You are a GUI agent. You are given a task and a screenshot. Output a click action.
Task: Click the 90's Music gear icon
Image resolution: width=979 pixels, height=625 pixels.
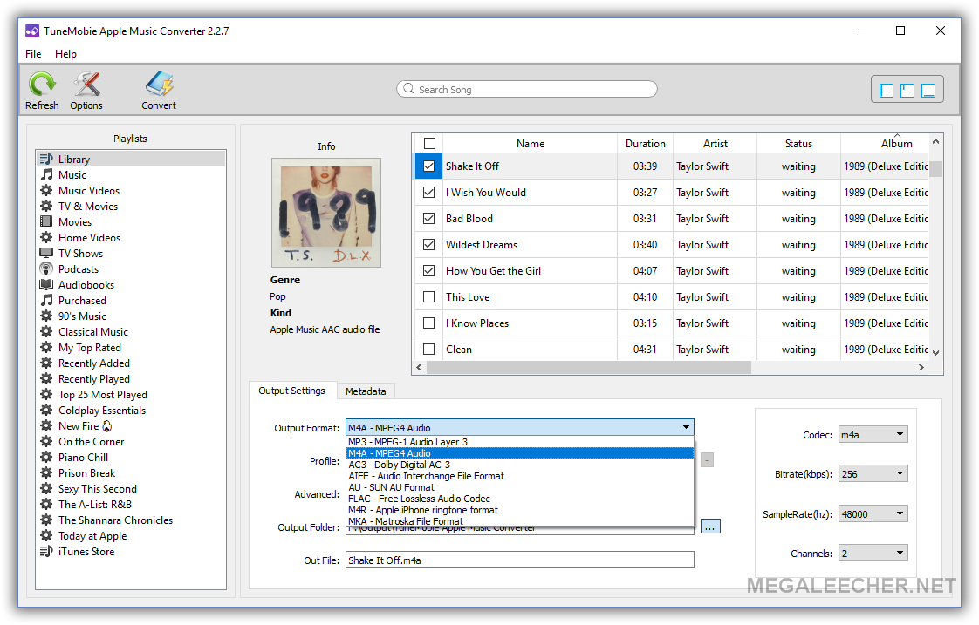(x=46, y=316)
